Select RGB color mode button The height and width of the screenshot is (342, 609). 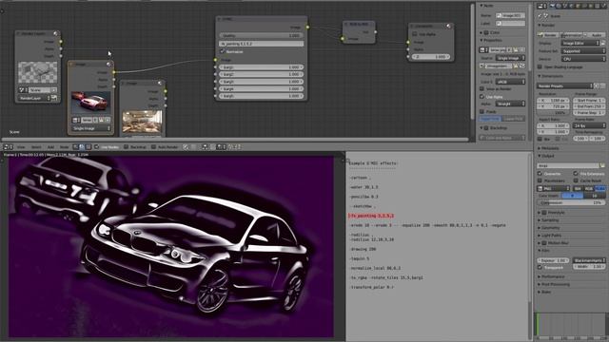[589, 188]
